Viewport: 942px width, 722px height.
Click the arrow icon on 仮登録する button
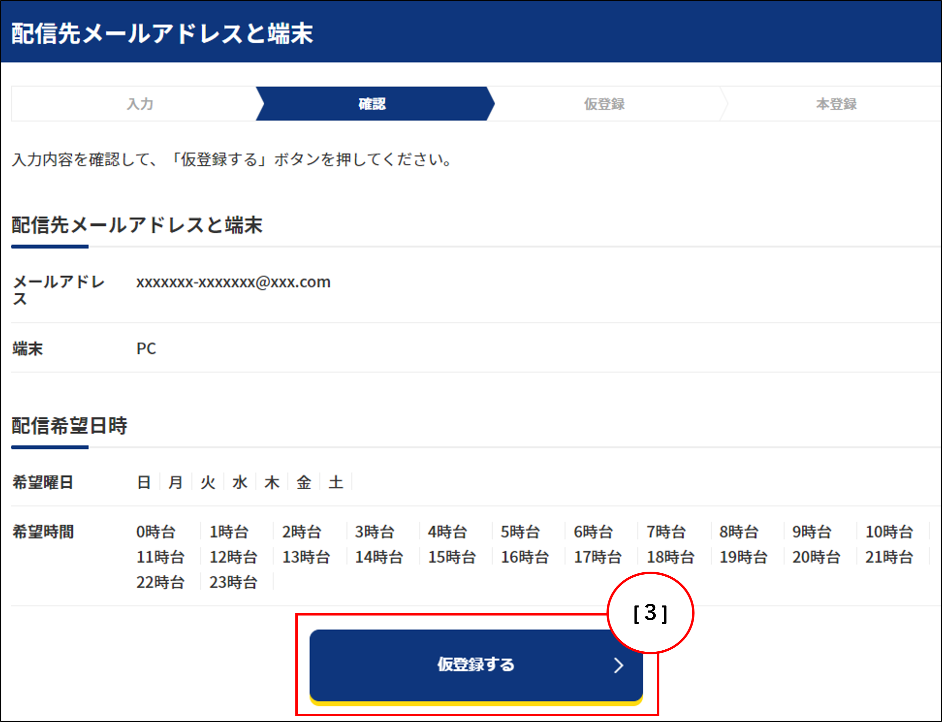[x=619, y=665]
